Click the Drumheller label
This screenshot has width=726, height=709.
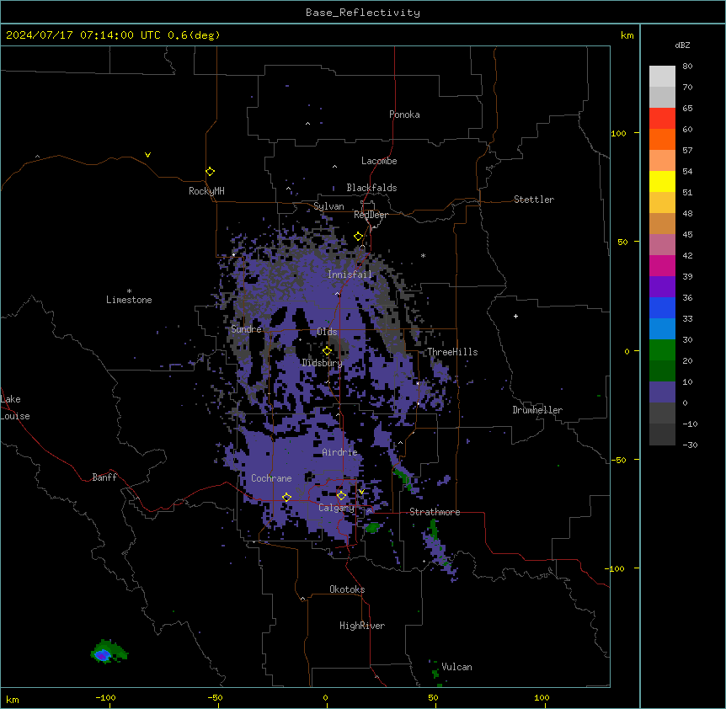click(537, 410)
